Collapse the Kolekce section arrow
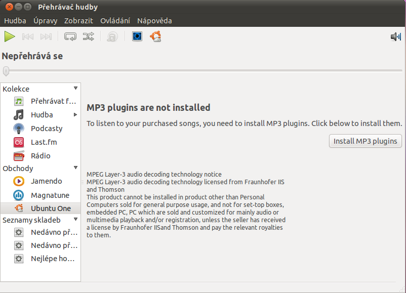The image size is (406, 293). pos(75,88)
